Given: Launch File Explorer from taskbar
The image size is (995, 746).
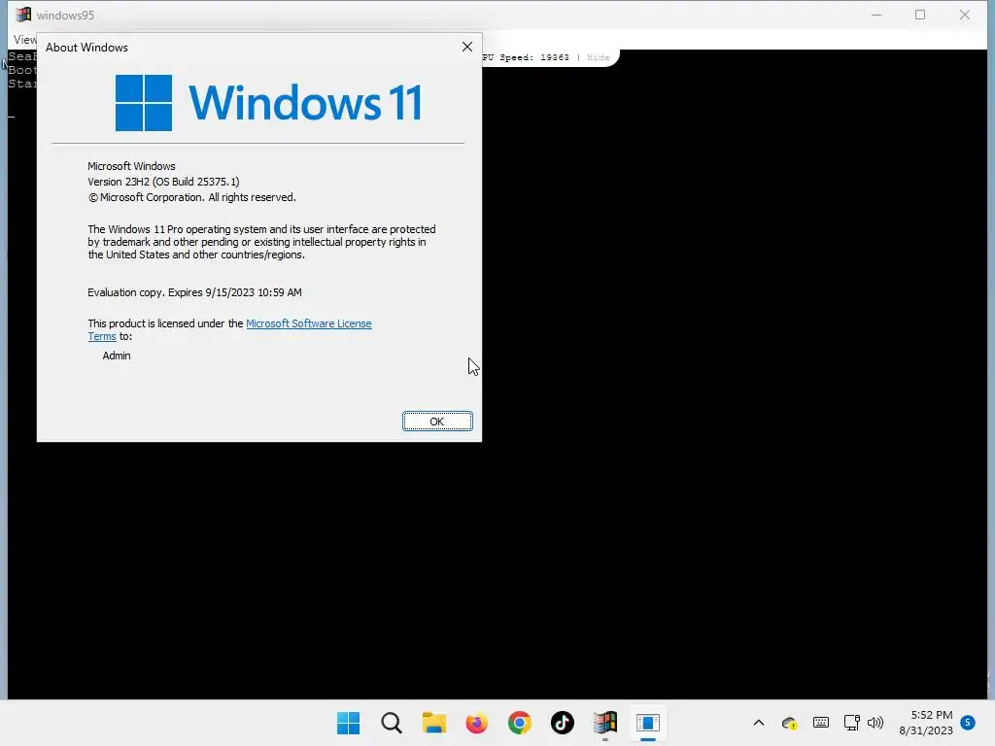Looking at the screenshot, I should click(x=434, y=723).
